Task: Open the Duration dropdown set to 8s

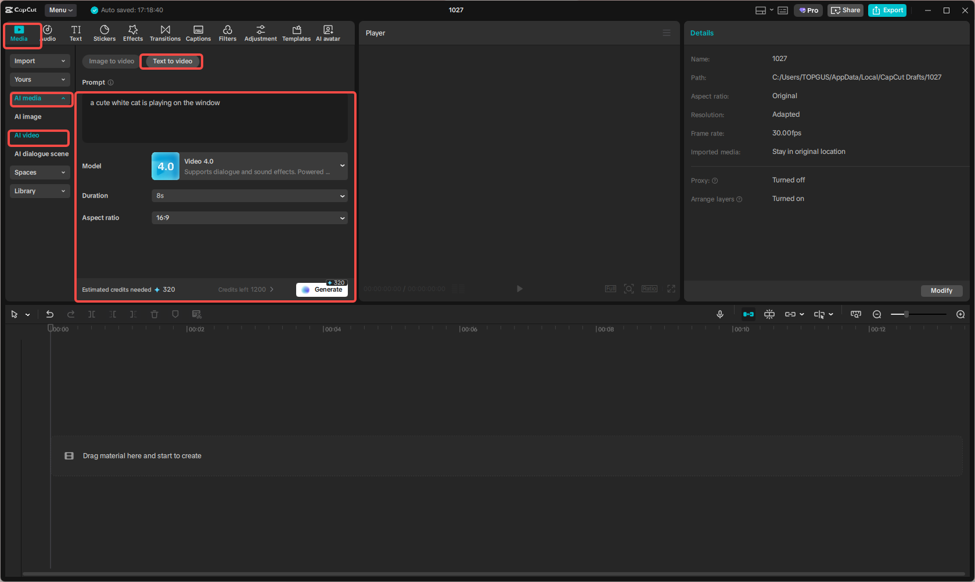Action: point(249,196)
